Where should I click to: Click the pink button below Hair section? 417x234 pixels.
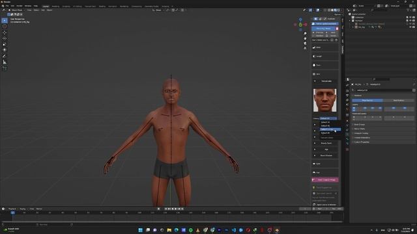pos(325,179)
